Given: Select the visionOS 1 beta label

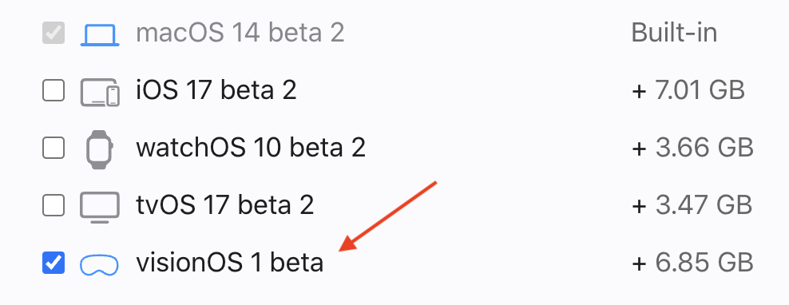Looking at the screenshot, I should point(229,263).
